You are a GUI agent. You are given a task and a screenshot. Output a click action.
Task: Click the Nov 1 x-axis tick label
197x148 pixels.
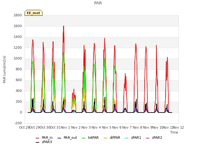(65, 127)
